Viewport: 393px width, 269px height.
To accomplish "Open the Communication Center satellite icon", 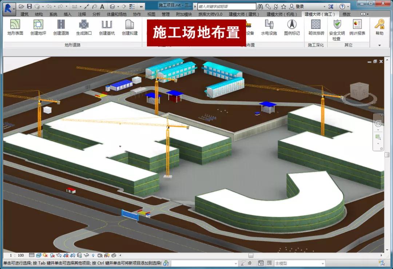I will pos(276,7).
